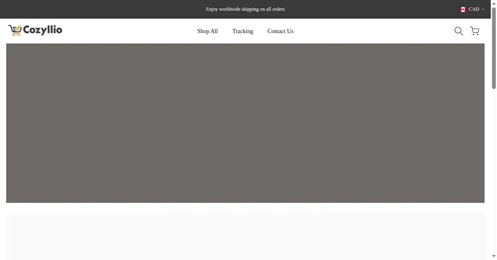Expand the CAD currency dropdown

pyautogui.click(x=472, y=9)
